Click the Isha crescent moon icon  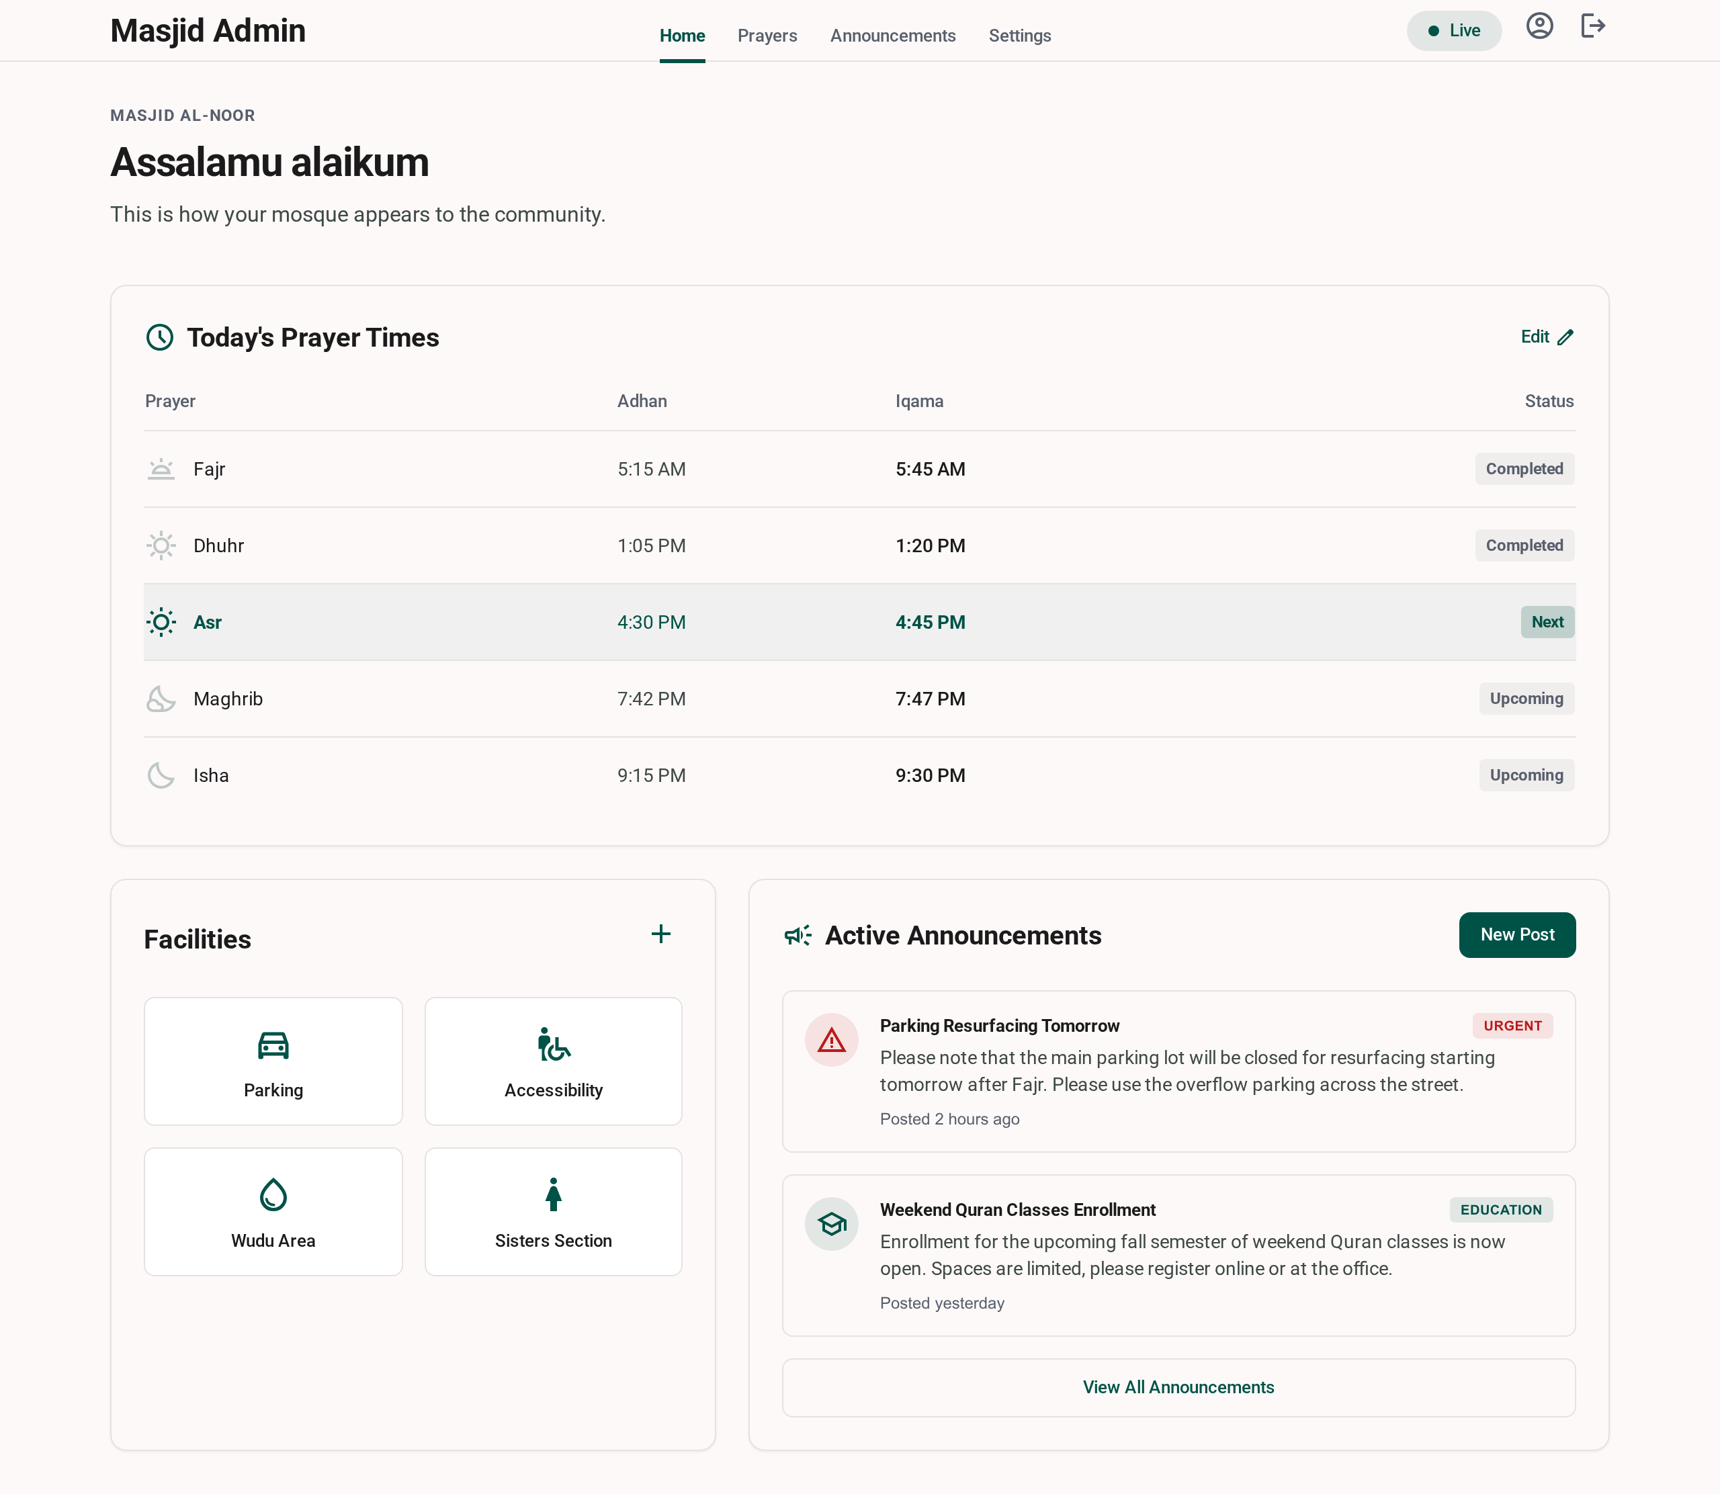(161, 775)
